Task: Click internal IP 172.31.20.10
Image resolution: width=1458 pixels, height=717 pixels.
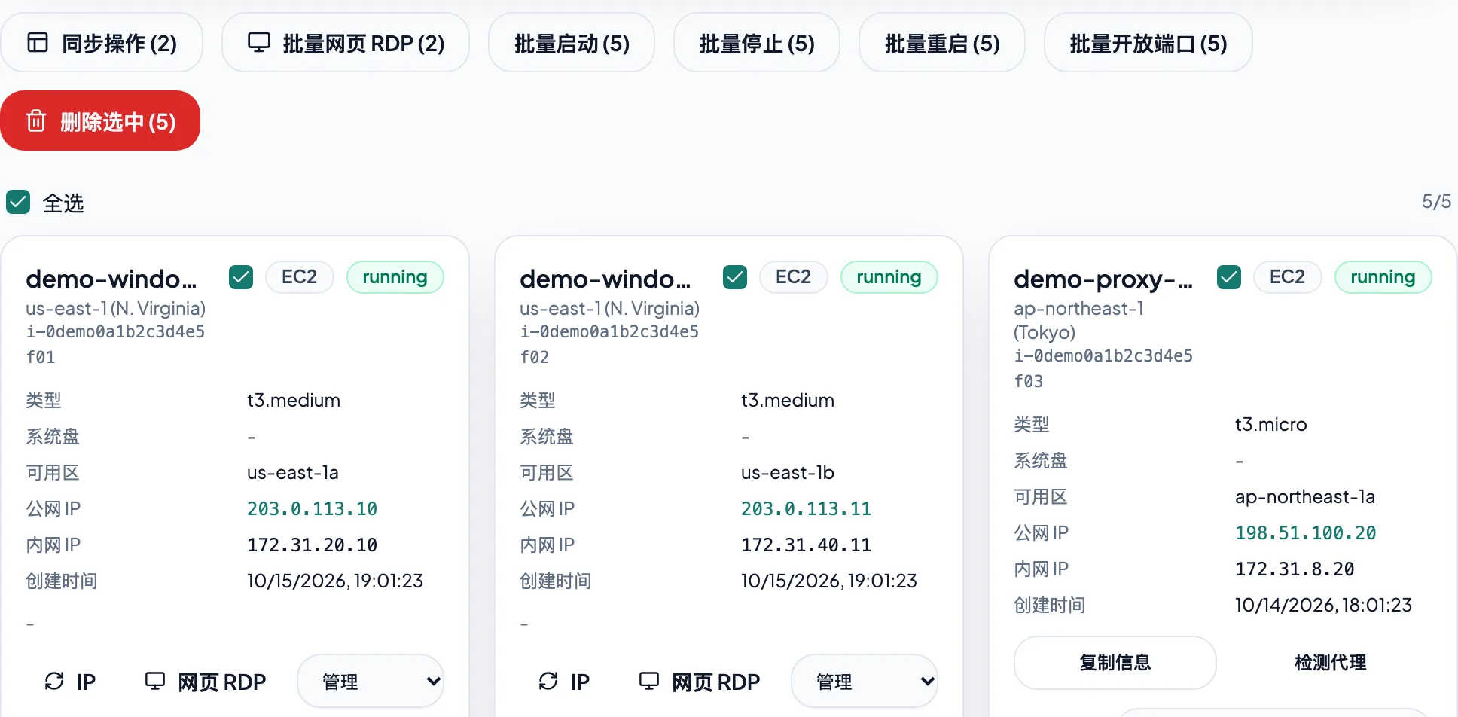Action: coord(312,545)
